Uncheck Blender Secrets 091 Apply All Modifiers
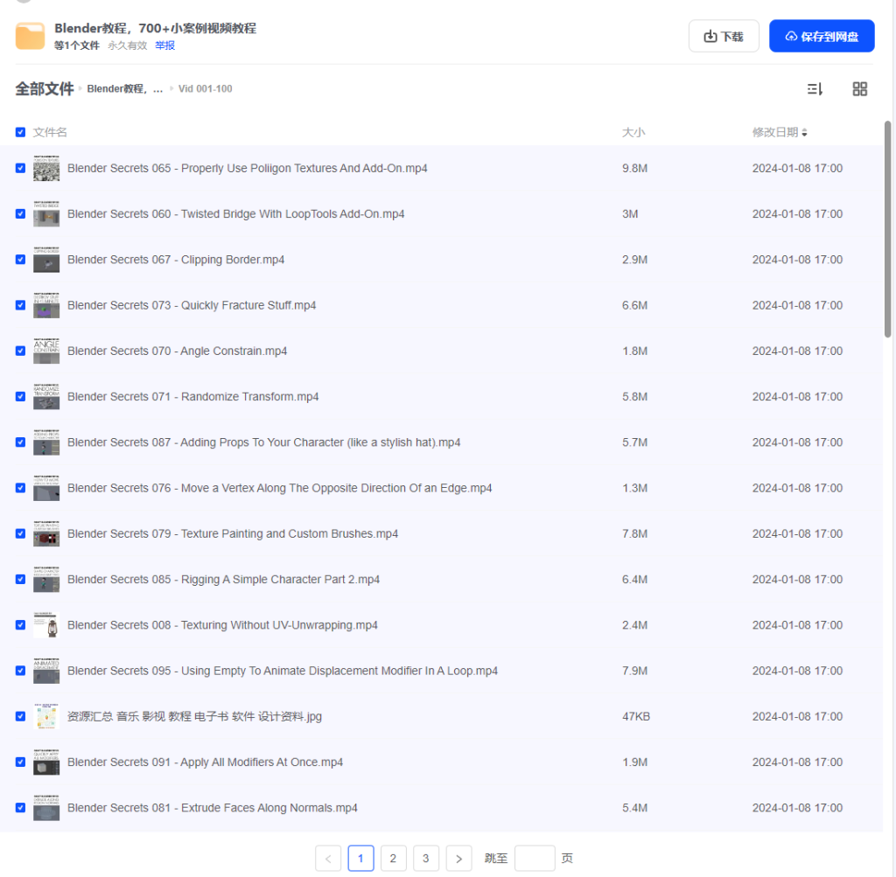Image resolution: width=896 pixels, height=877 pixels. click(20, 762)
